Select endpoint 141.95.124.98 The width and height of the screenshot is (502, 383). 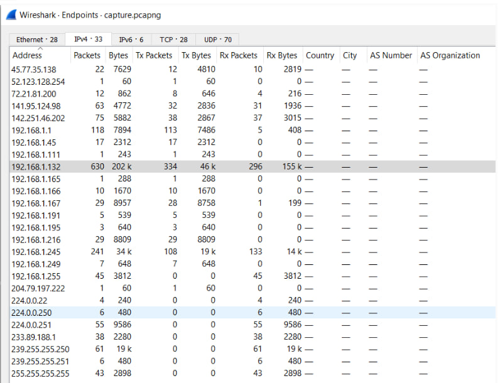tap(253, 106)
